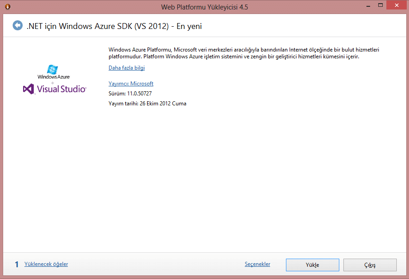
Task: Open the 'Daha fazla bilgi' link
Action: click(x=127, y=68)
